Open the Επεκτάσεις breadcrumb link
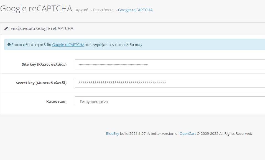 click(x=103, y=10)
